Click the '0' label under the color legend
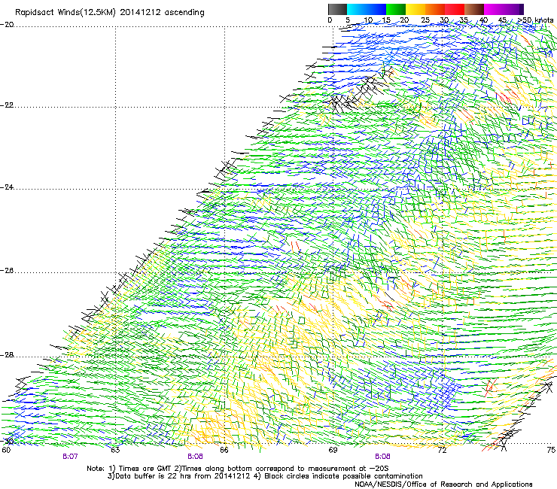The image size is (557, 489). (x=330, y=20)
